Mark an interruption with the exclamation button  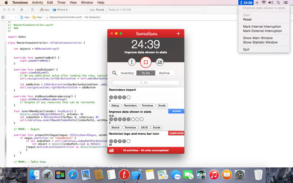[132, 62]
